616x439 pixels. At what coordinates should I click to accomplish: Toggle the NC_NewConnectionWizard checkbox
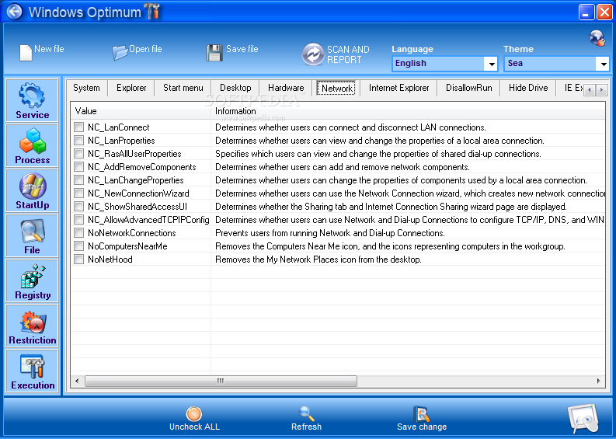click(79, 193)
